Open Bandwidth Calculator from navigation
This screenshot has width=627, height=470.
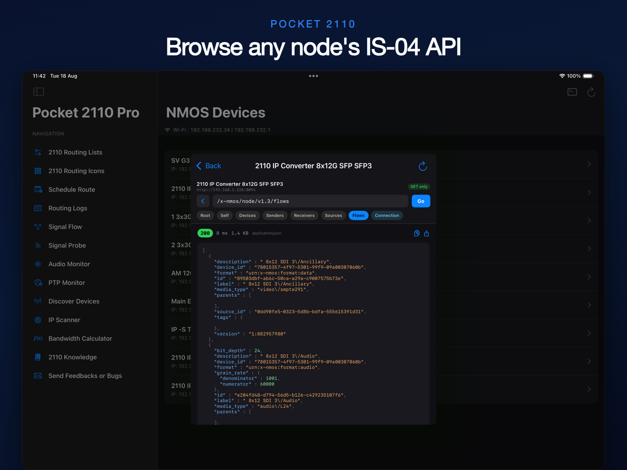[x=80, y=338]
